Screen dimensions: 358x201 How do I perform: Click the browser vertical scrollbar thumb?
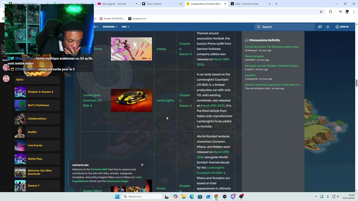356,83
